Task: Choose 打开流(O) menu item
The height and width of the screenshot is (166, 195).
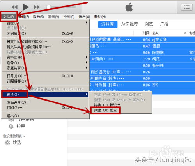Action: (45, 76)
